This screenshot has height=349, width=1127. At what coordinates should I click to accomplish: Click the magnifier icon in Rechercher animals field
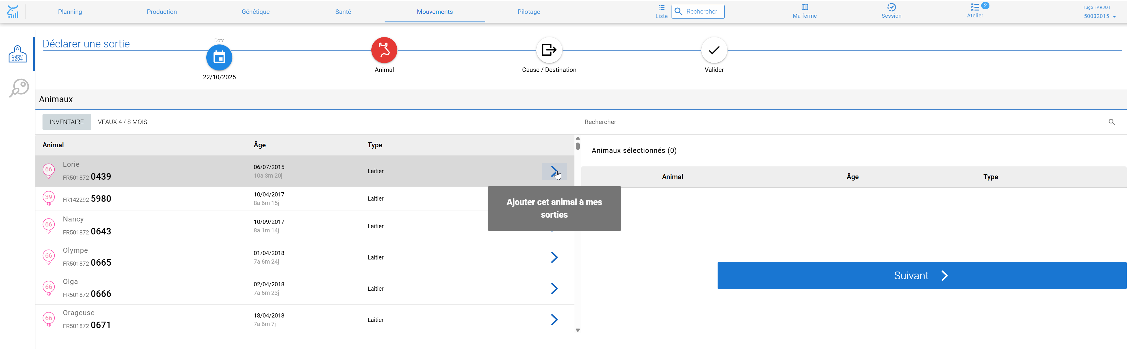[1111, 122]
